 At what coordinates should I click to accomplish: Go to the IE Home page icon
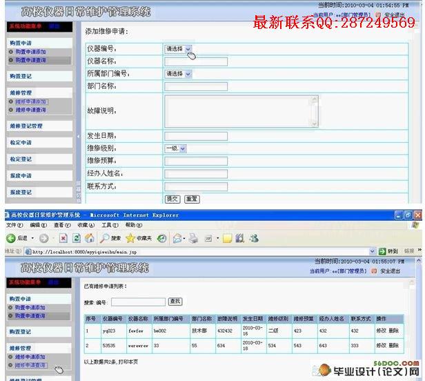pos(90,238)
